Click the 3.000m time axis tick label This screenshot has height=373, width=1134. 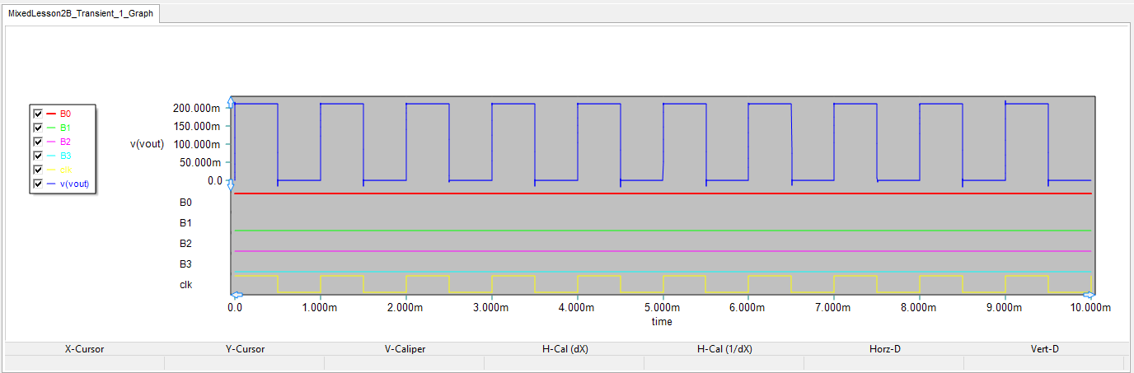click(490, 307)
